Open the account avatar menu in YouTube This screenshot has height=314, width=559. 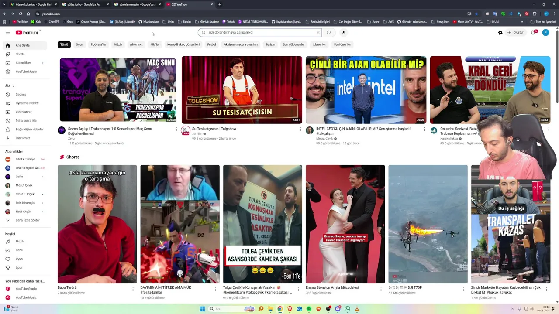(x=545, y=32)
